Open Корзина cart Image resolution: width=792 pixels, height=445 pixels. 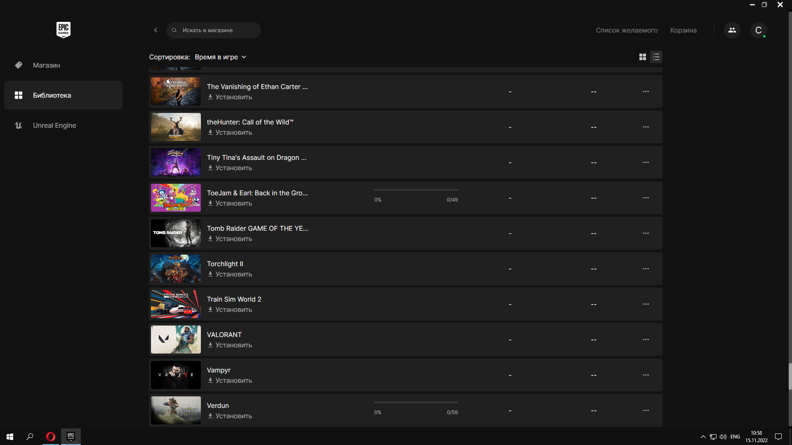(x=683, y=30)
